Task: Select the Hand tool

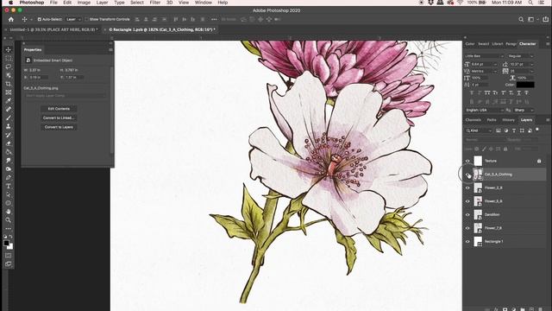Action: 8,212
